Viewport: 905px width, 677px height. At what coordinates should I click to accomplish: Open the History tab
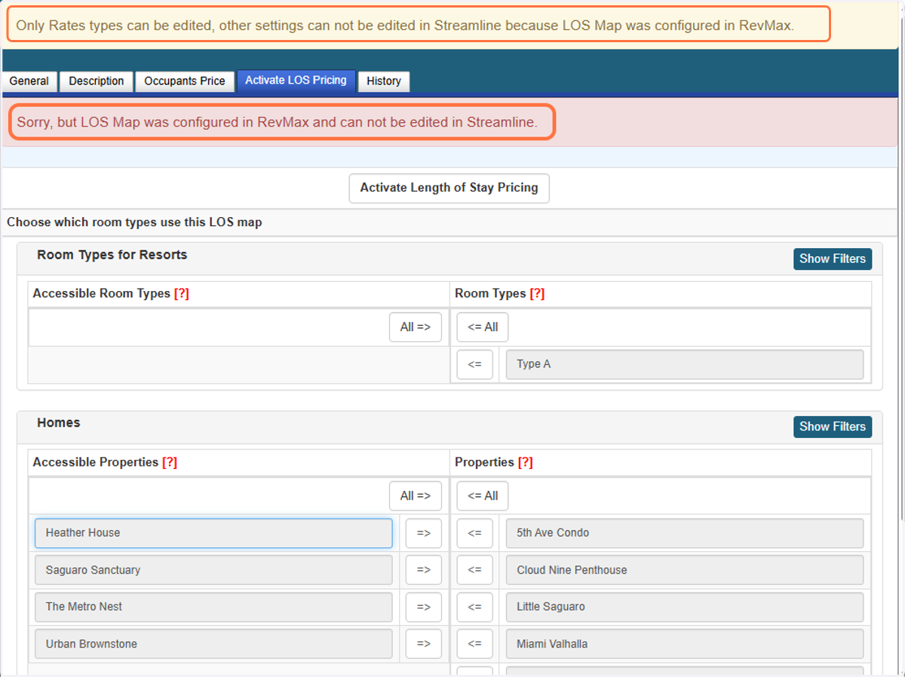384,81
